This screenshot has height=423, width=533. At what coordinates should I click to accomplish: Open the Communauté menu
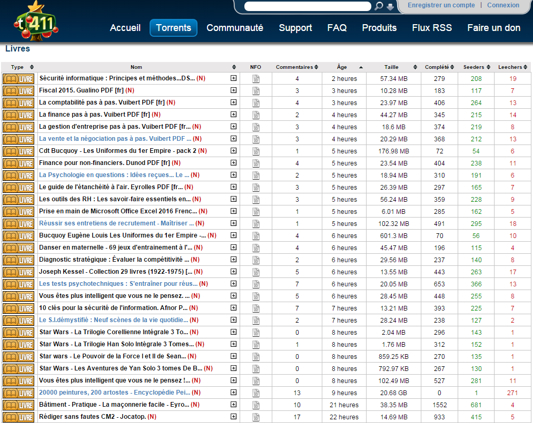(235, 28)
